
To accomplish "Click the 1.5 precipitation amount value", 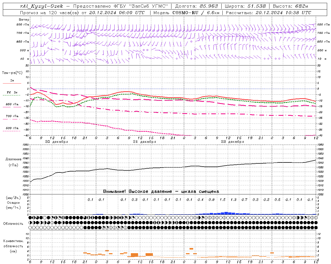I will [x=222, y=200].
